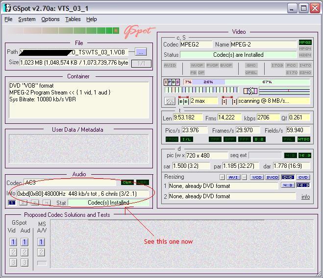The height and width of the screenshot is (278, 323).
Task: Click the 7% 26% 67% frame-type distribution bar
Action: click(x=247, y=82)
